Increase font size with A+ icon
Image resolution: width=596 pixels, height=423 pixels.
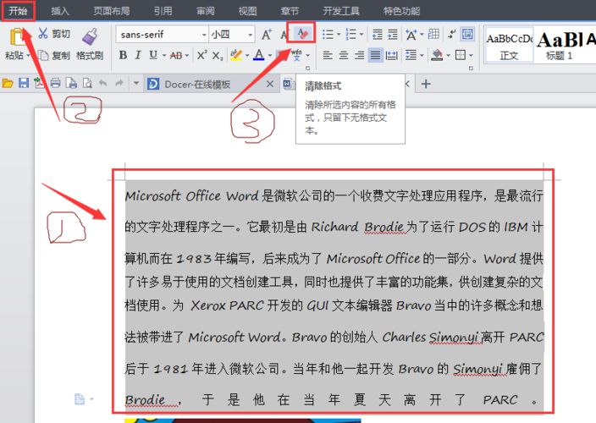point(267,35)
